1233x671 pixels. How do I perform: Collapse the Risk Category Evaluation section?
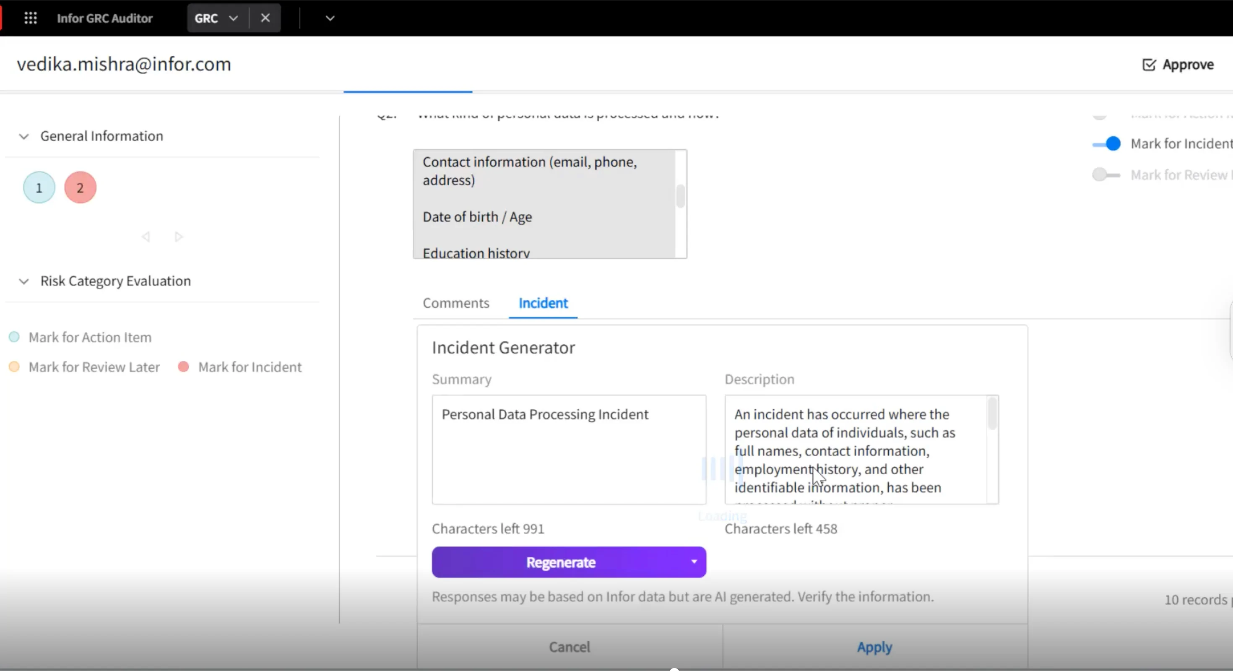pos(24,281)
